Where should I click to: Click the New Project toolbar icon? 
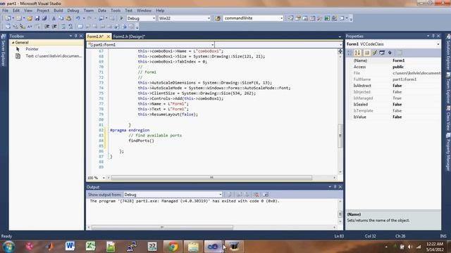point(8,18)
